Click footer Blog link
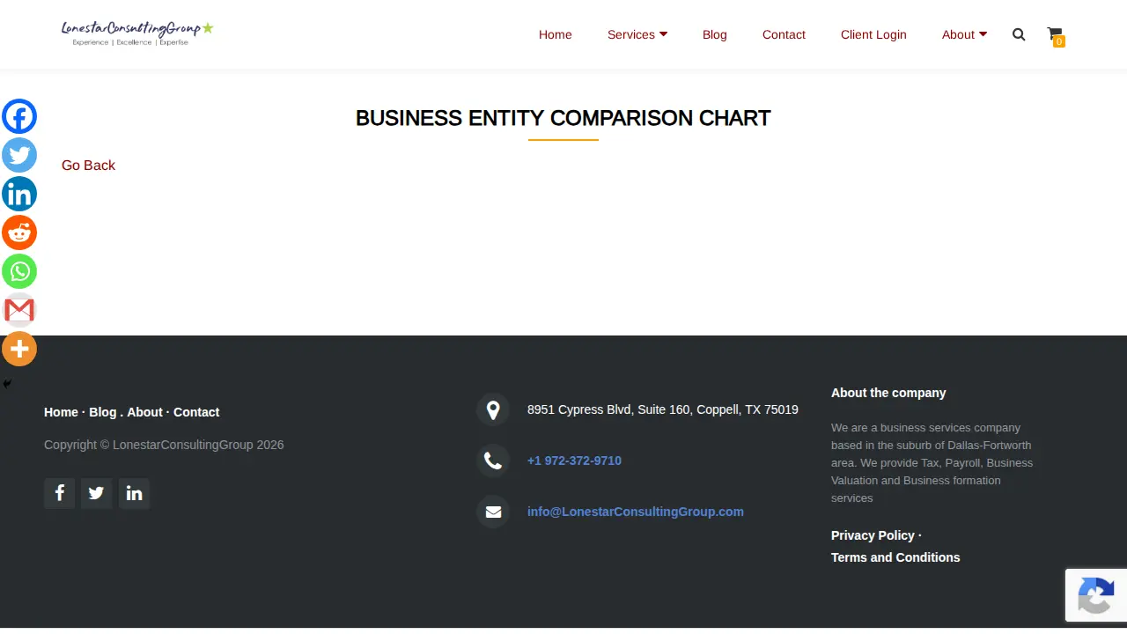This screenshot has height=634, width=1127. click(102, 412)
